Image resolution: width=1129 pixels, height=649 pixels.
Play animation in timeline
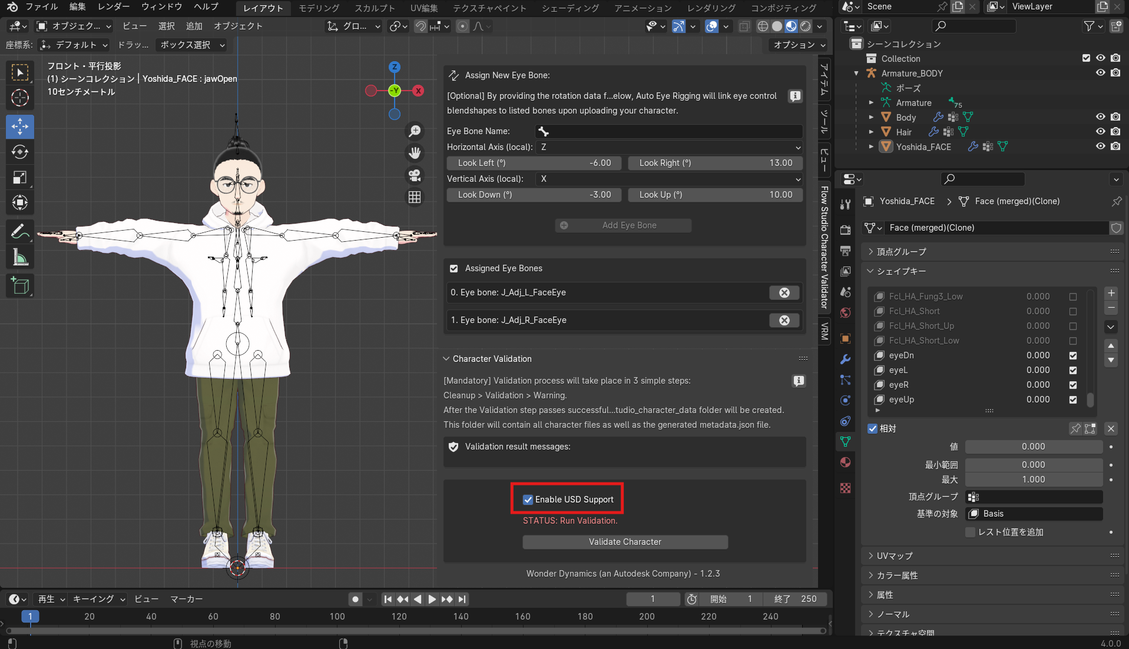tap(432, 599)
